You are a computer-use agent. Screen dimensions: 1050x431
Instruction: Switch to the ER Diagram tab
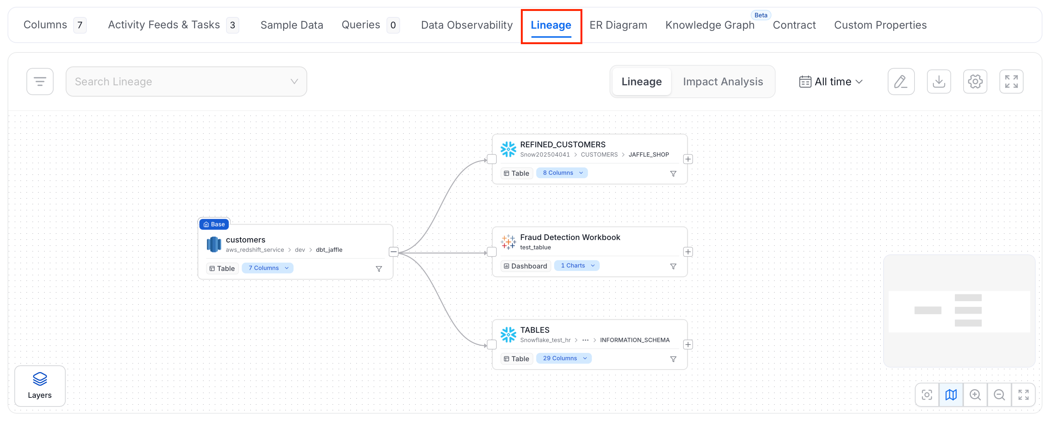tap(618, 25)
